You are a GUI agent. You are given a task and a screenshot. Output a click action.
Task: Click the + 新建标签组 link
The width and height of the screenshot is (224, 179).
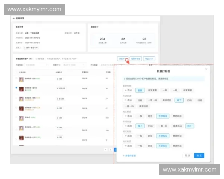pos(129,156)
